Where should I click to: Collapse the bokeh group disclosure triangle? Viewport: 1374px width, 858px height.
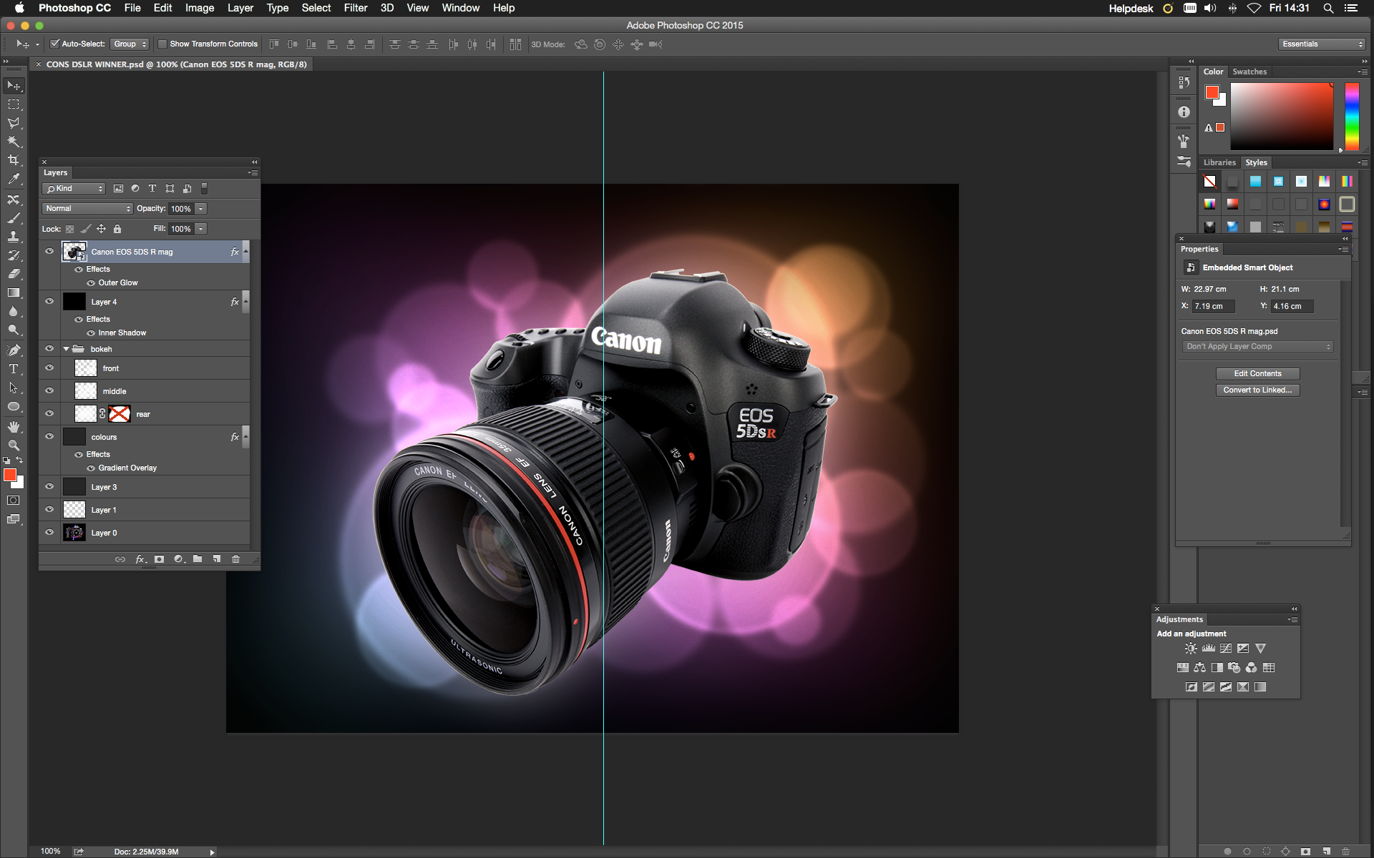[66, 349]
